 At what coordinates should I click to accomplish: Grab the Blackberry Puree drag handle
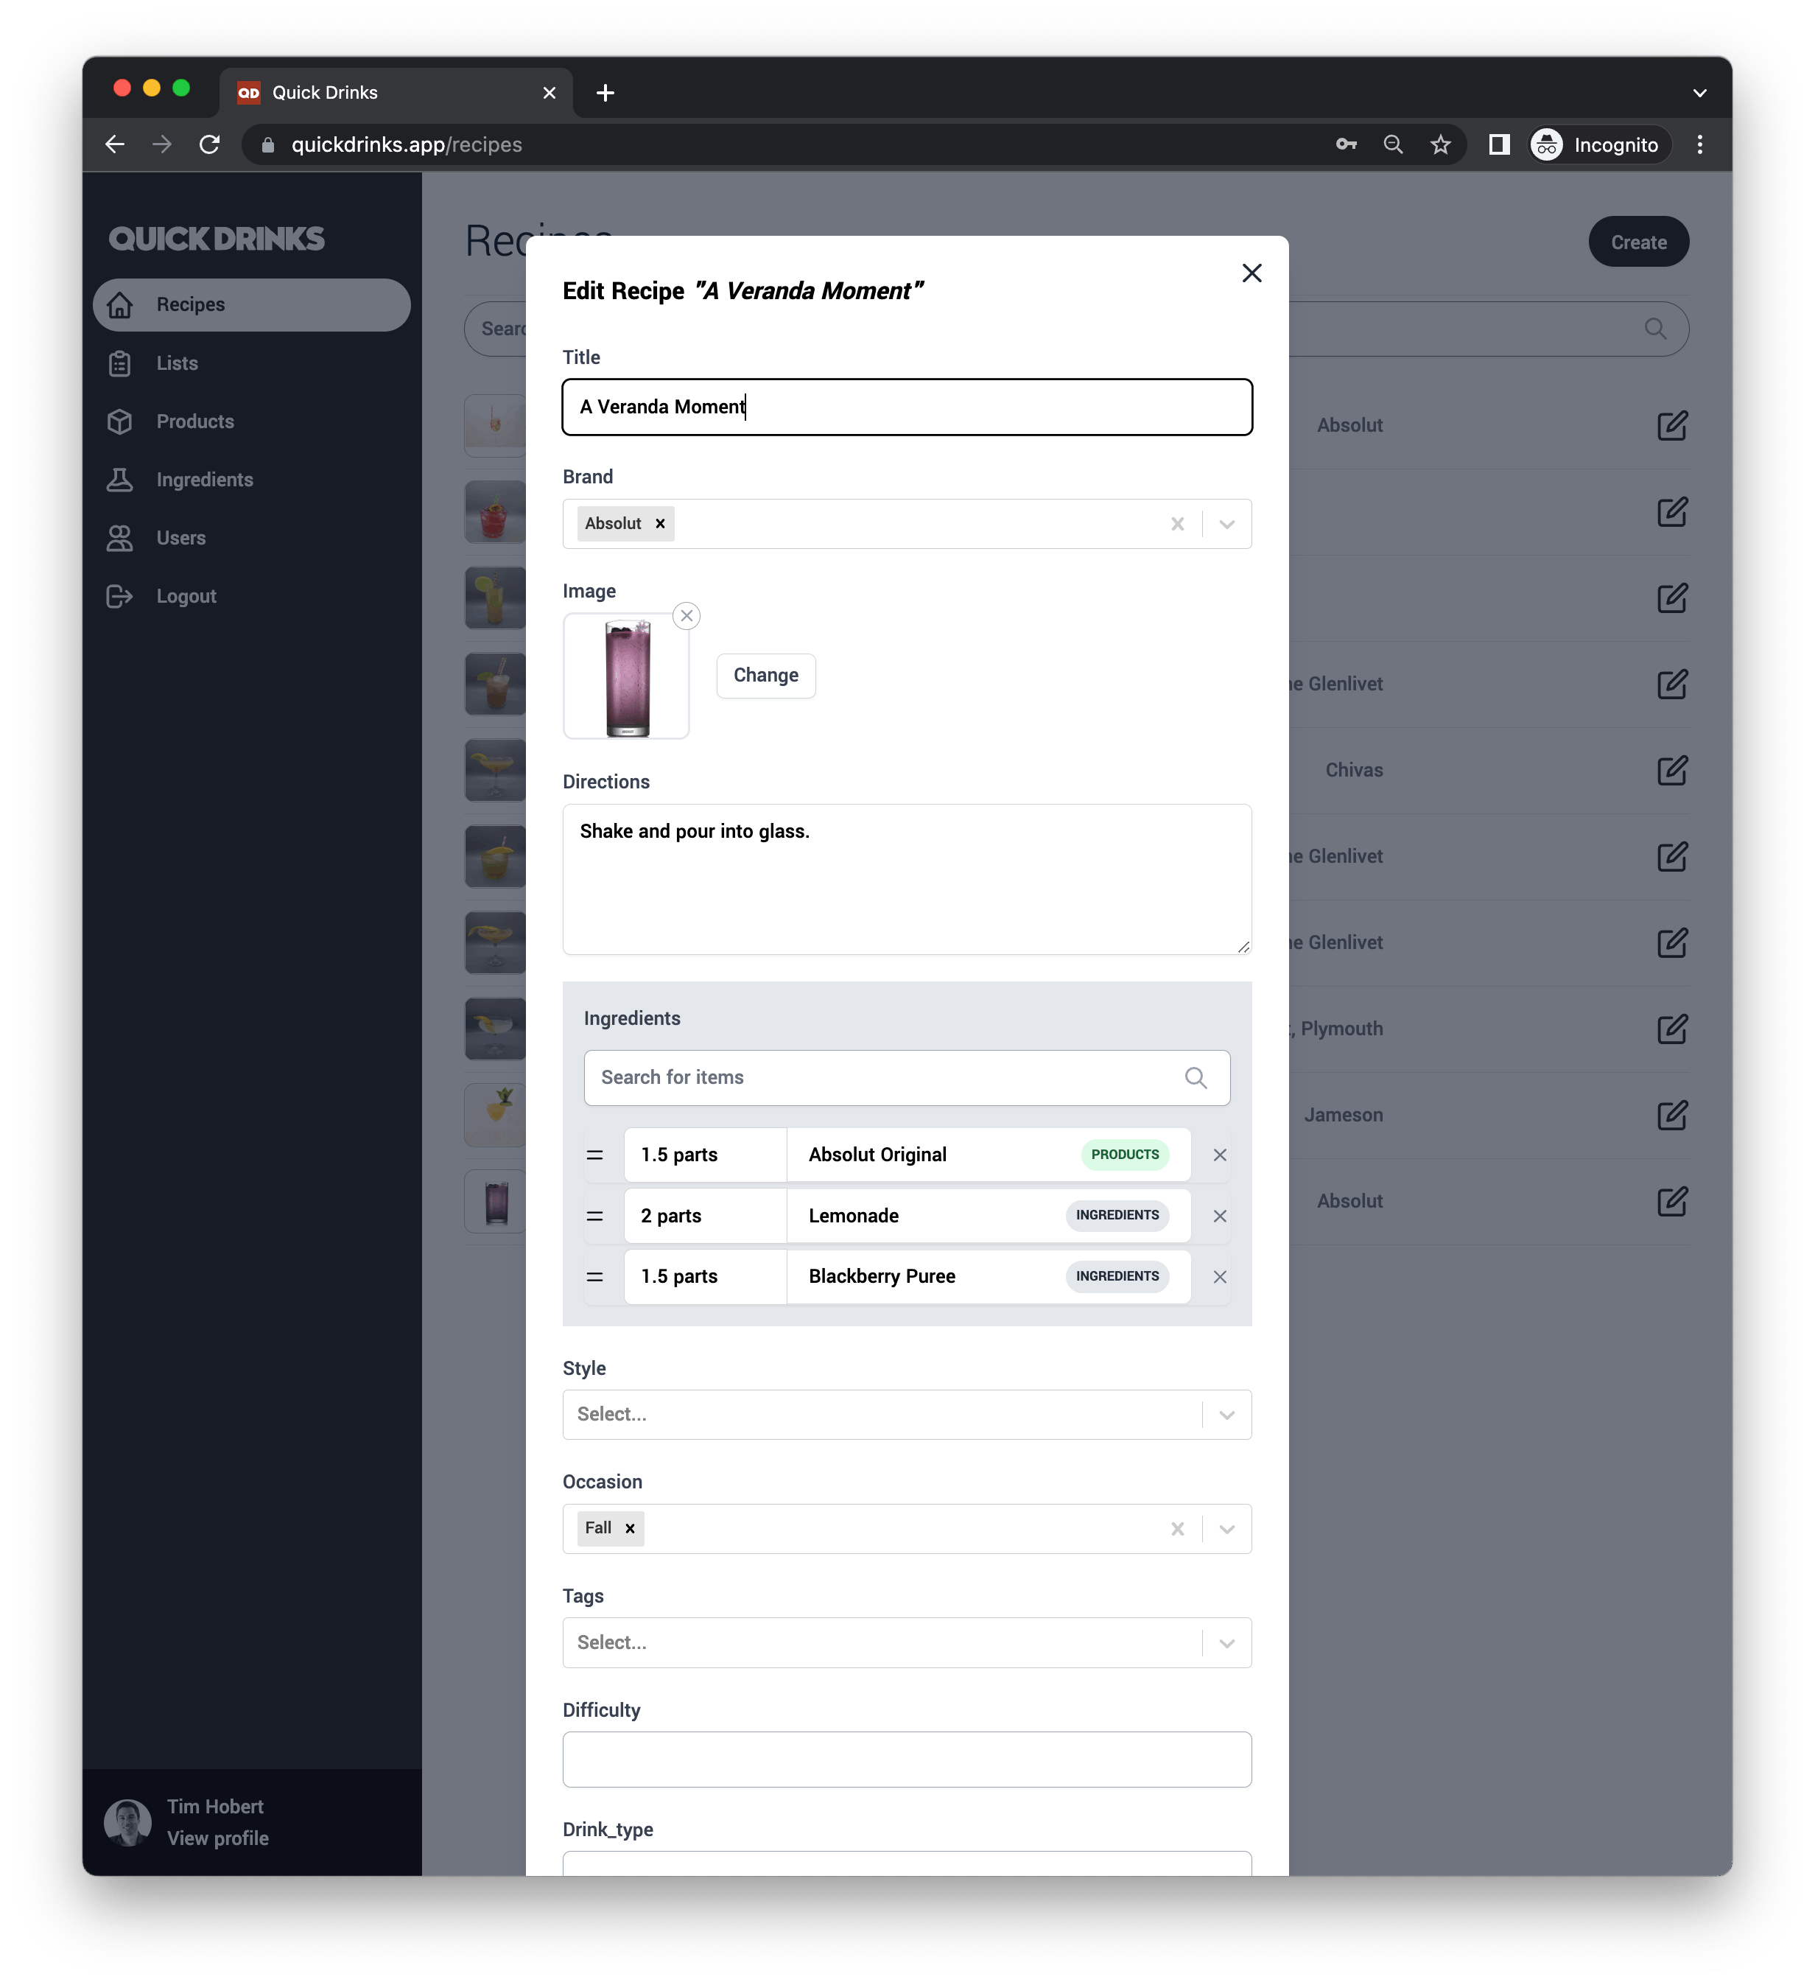point(594,1277)
